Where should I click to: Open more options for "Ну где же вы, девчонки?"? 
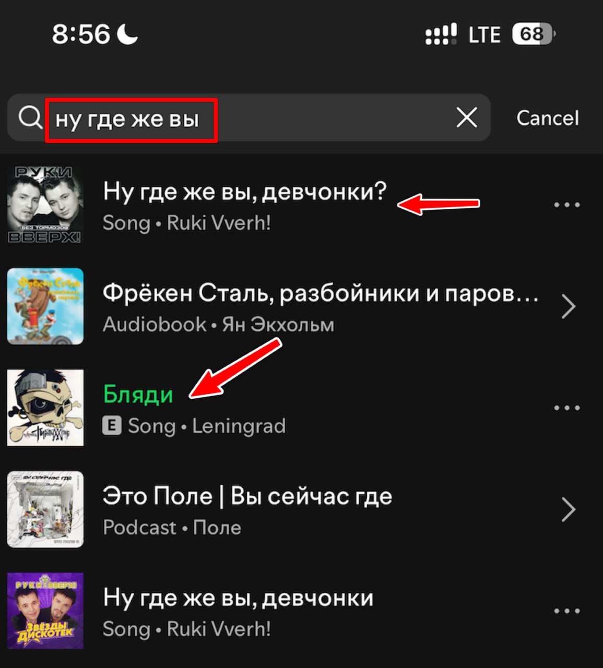click(x=567, y=205)
